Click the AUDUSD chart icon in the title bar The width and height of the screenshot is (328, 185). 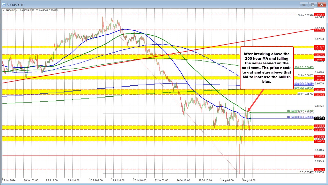point(4,5)
